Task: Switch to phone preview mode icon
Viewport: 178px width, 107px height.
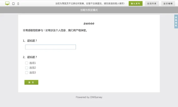Action: [18, 4]
